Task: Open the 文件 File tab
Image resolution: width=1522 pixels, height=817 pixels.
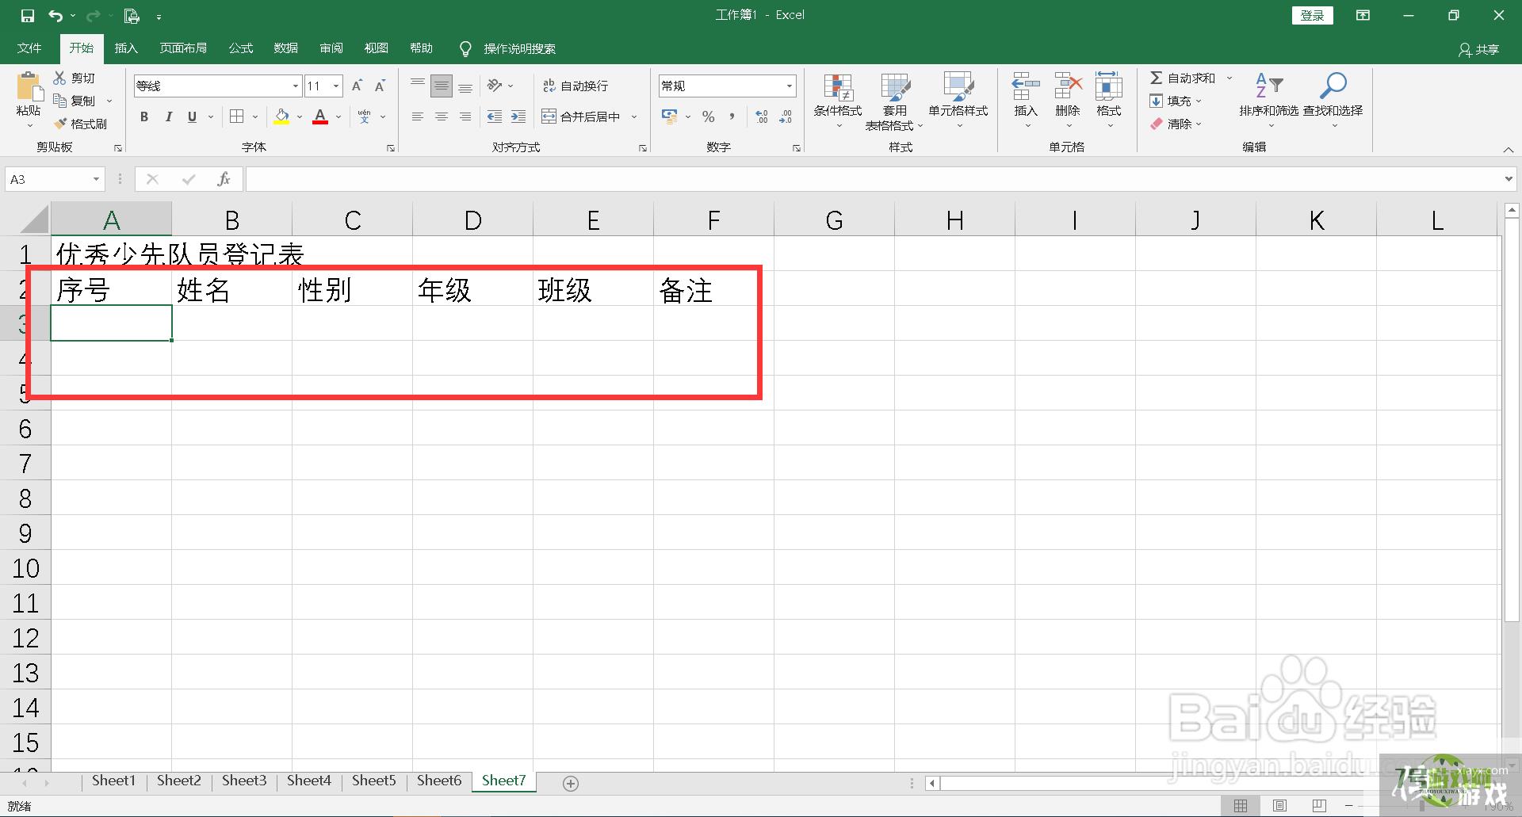Action: (29, 48)
